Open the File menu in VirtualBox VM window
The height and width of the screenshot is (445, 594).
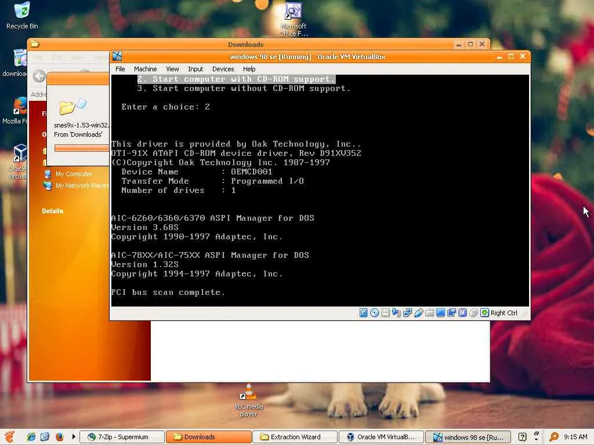[120, 69]
